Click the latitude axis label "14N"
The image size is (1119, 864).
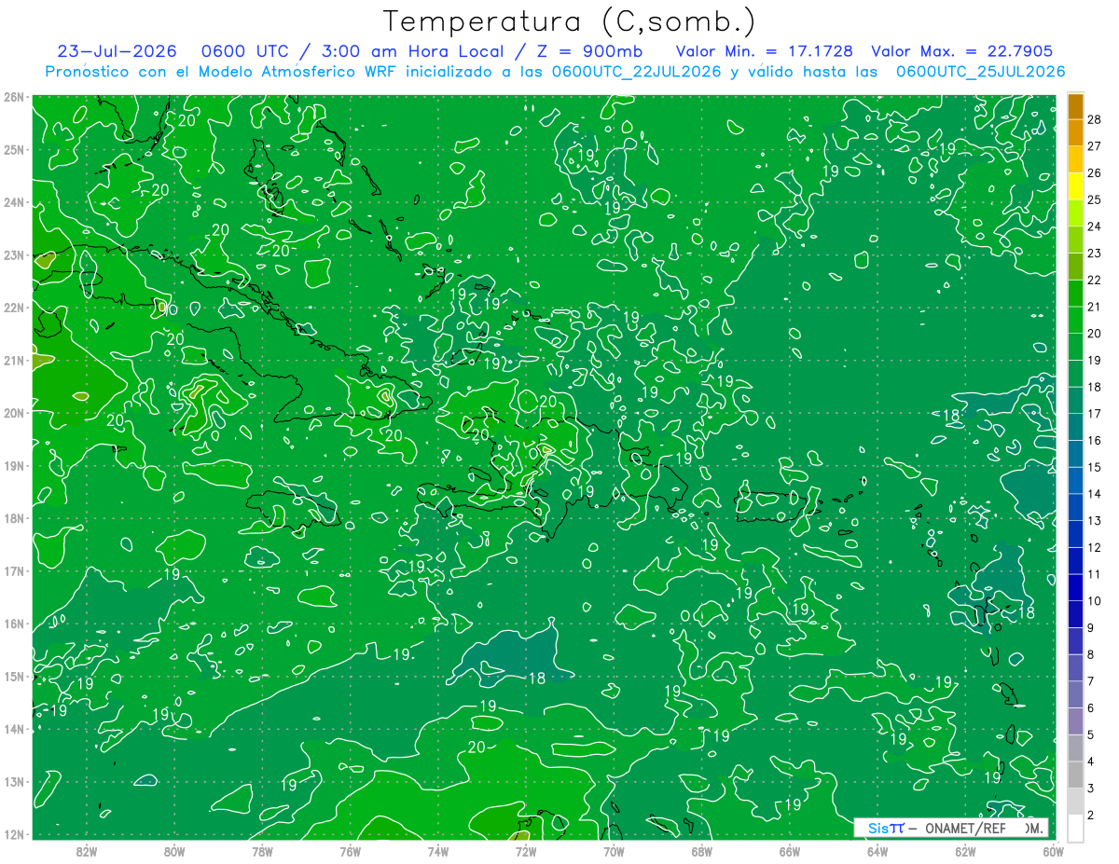13,729
